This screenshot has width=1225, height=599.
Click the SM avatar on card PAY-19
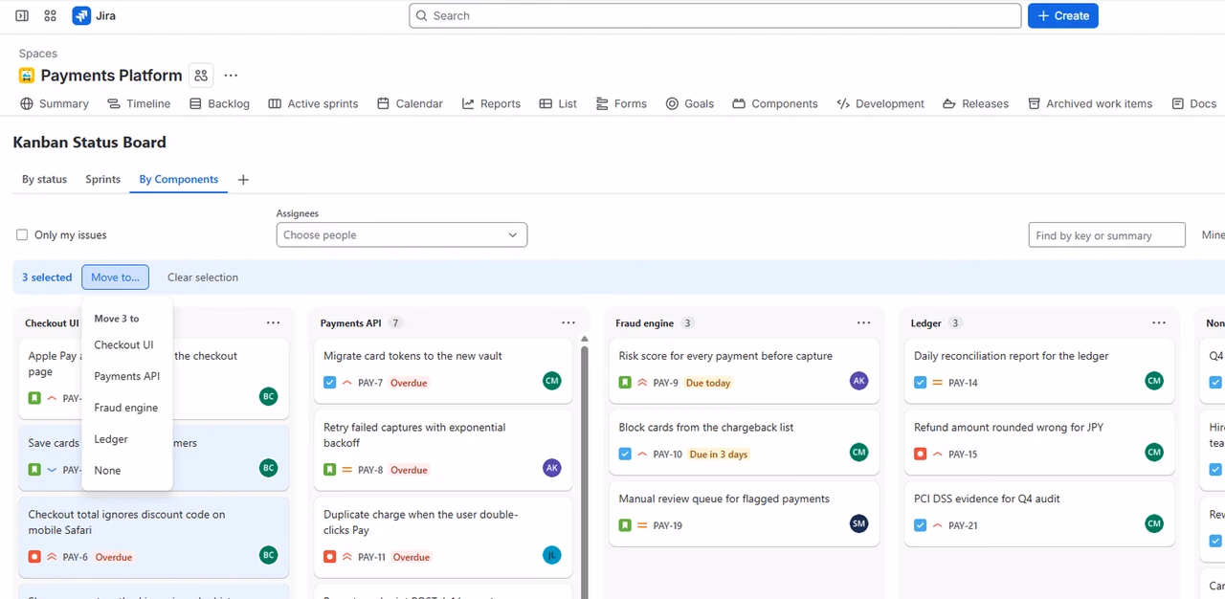[x=859, y=523]
